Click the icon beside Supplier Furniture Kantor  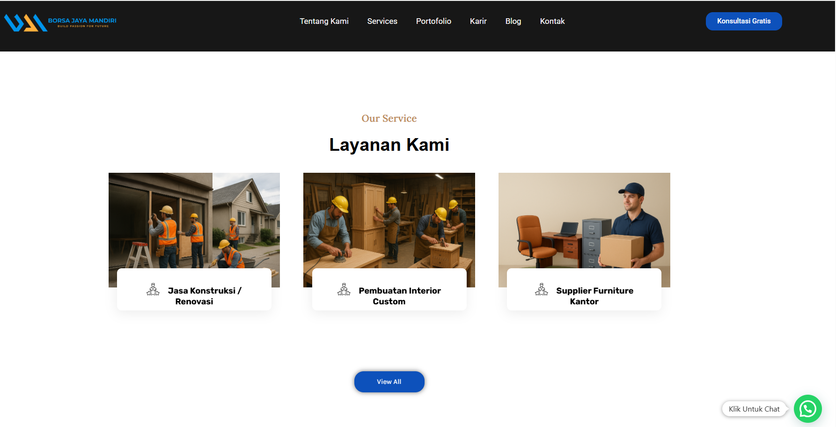[542, 290]
